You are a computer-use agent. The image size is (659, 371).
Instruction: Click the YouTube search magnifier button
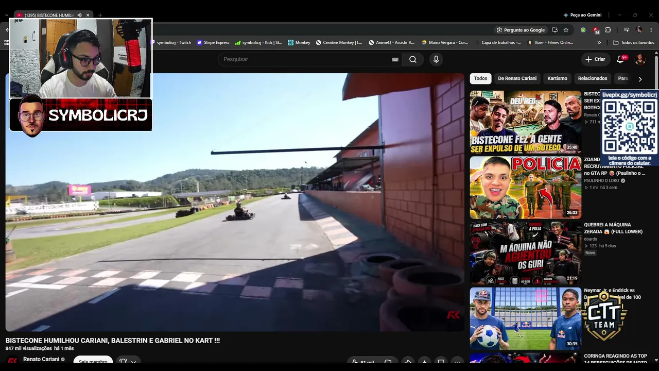pyautogui.click(x=413, y=59)
